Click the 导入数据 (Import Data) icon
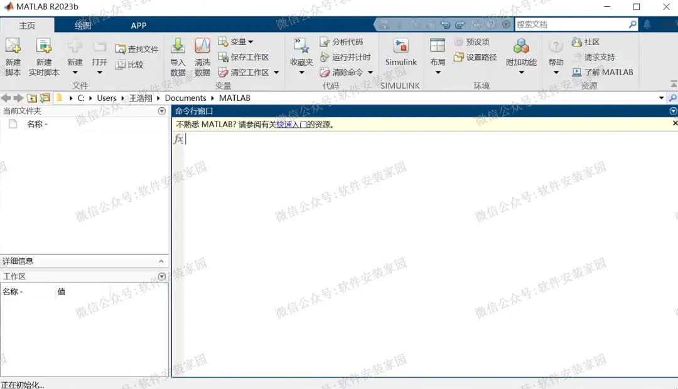Image resolution: width=678 pixels, height=389 pixels. 178,46
